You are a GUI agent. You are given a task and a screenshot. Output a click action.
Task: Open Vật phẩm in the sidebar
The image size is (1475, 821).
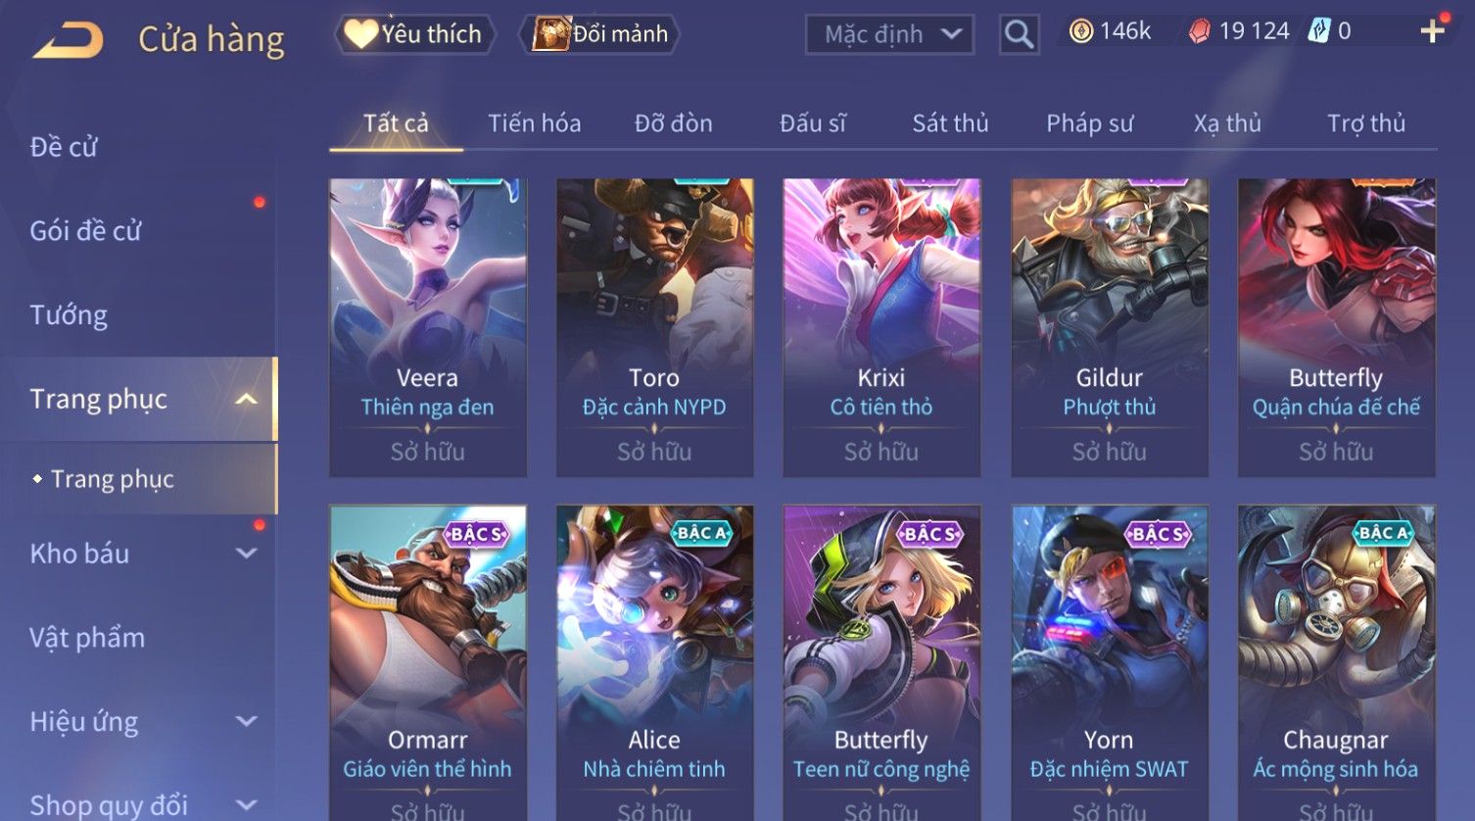tap(87, 638)
